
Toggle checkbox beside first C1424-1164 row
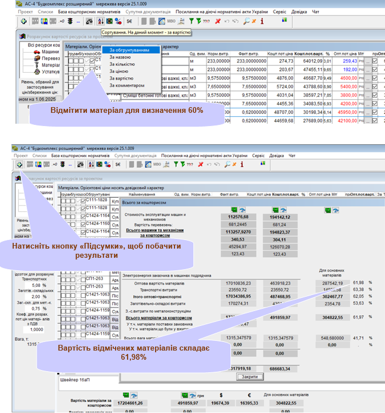tap(82, 216)
